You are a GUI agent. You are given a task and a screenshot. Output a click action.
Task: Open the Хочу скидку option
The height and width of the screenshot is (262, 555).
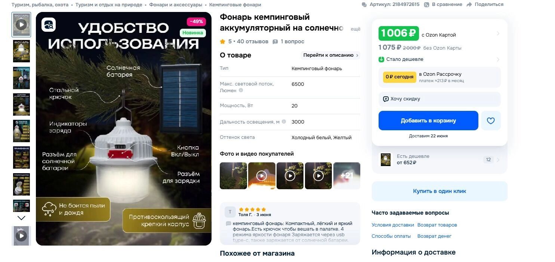(x=440, y=99)
